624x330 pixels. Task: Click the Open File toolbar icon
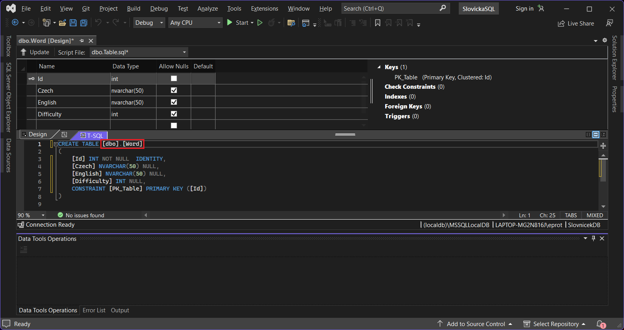[62, 23]
